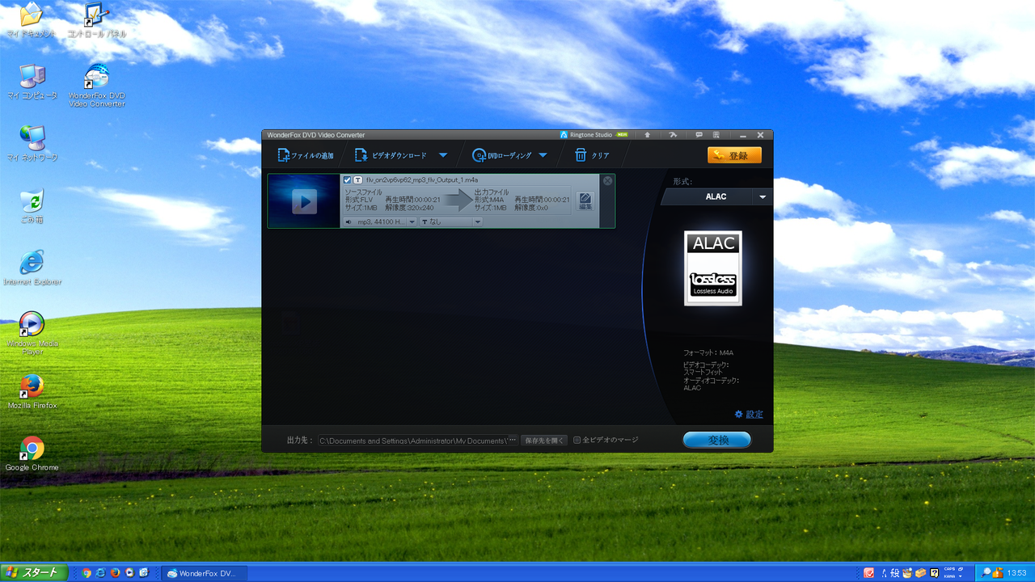Viewport: 1035px width, 582px height.
Task: Click the ファイルの追加 (add files) button
Action: [306, 155]
